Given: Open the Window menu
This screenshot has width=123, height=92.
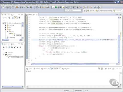Looking at the screenshot, I should [43, 5].
